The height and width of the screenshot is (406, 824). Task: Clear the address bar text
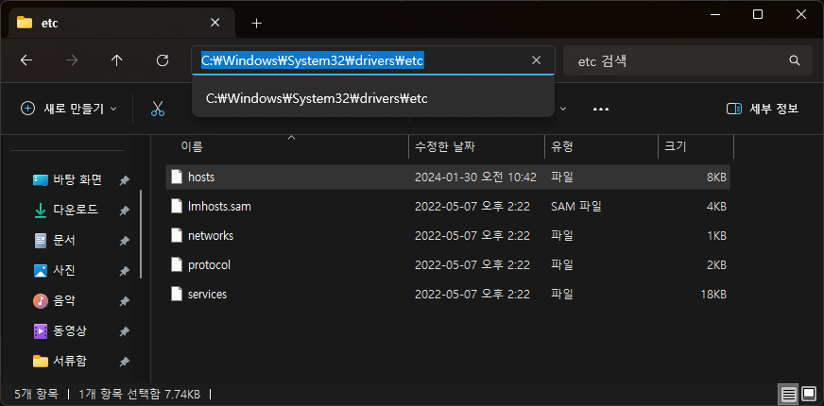coord(536,60)
